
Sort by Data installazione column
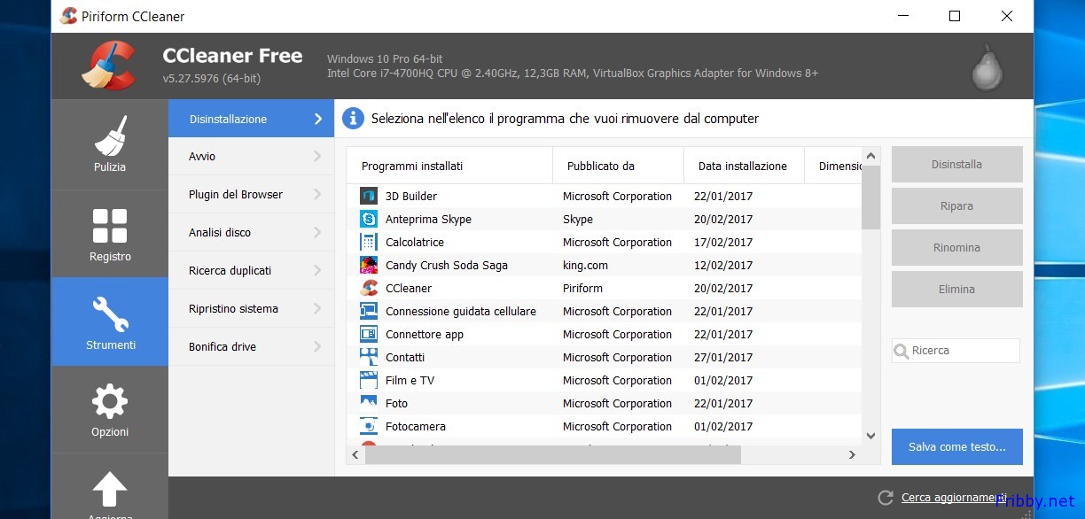pos(744,166)
